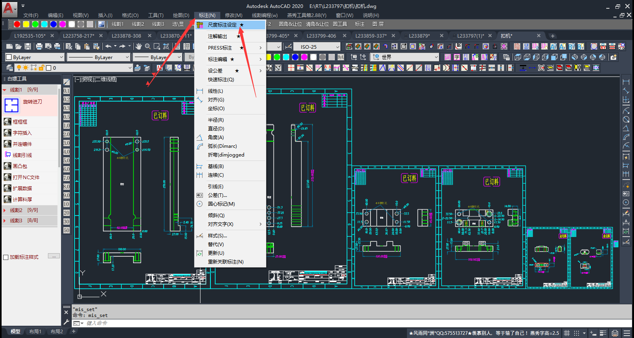Toggle the layer lock padlock icon
Screen dimensions: 634x338
[41, 68]
